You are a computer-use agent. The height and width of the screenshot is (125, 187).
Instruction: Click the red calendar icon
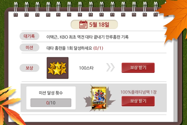(x=83, y=25)
